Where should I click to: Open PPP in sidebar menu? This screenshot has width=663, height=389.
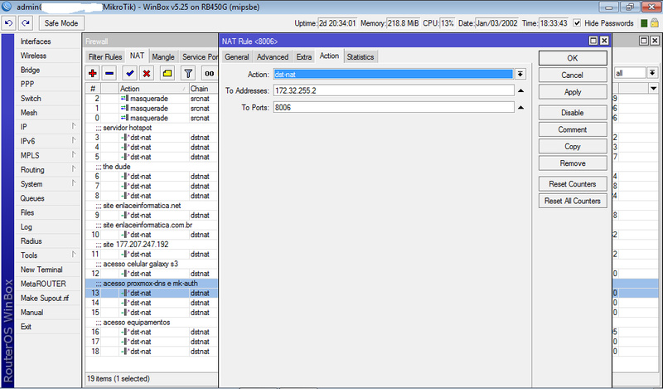click(x=27, y=84)
